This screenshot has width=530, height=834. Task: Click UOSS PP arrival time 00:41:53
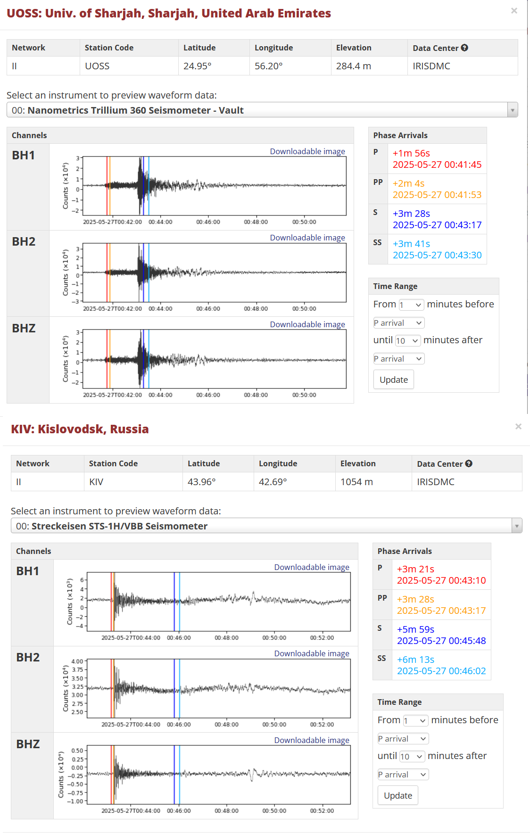pyautogui.click(x=437, y=195)
